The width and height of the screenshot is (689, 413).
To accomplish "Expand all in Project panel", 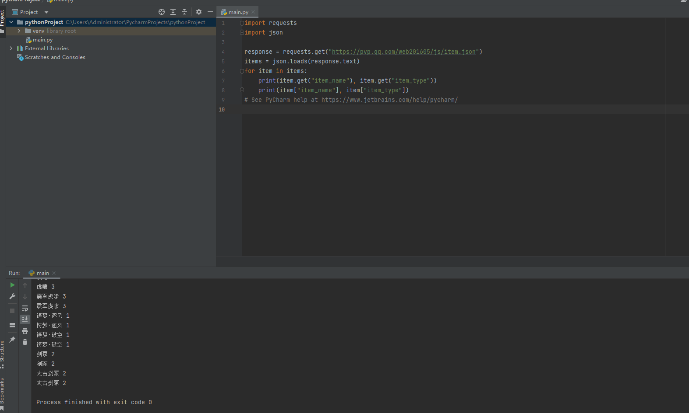I will tap(173, 12).
